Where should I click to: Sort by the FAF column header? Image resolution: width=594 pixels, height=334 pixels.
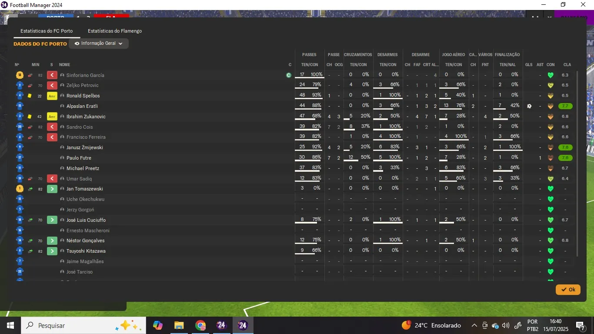pos(417,65)
